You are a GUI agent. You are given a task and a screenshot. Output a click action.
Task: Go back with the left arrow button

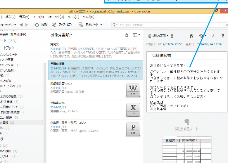tap(21, 25)
